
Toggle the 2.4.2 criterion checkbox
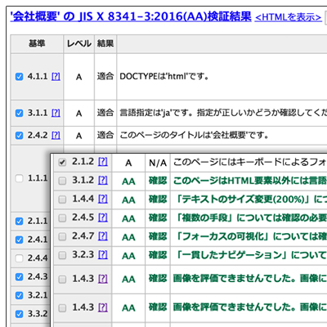click(x=19, y=135)
